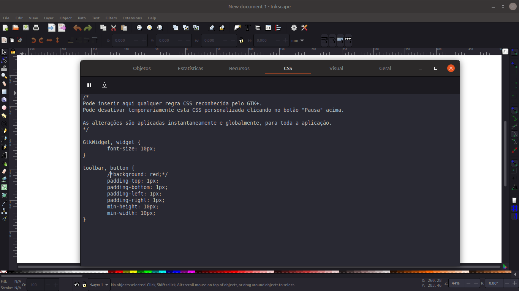Paste from clipboard using the toolbar icon
This screenshot has height=291, width=519.
(124, 28)
